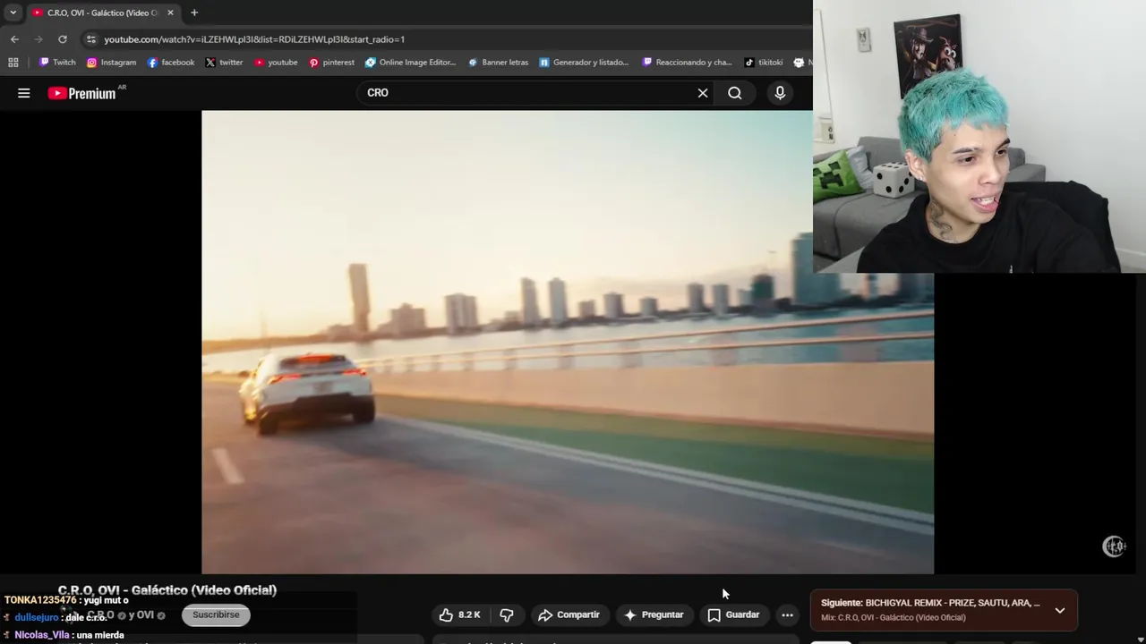The height and width of the screenshot is (644, 1146).
Task: Open the Twitch bookmark
Action: (x=57, y=63)
